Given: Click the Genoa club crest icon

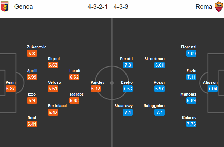Looking at the screenshot, I should (6, 7).
